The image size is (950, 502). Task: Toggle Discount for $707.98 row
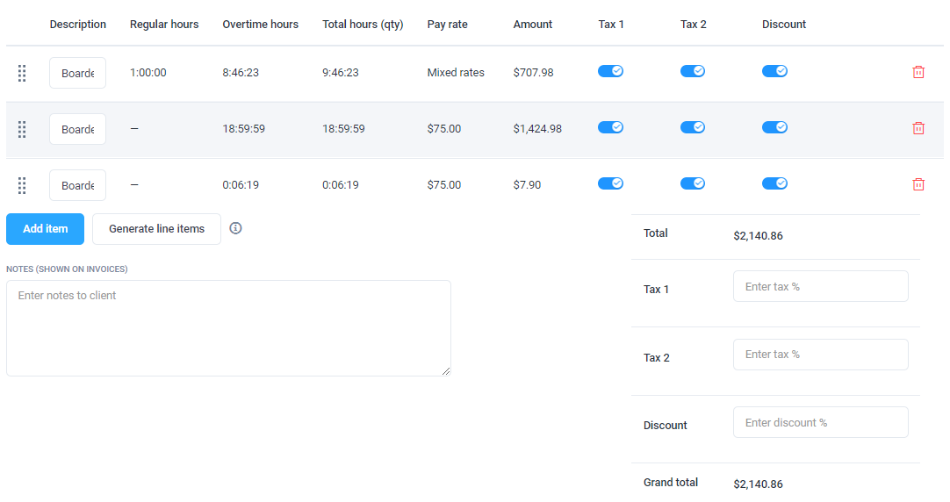click(775, 71)
